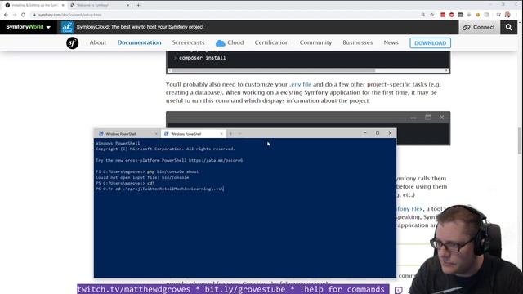Reload the page with refresh icon
Image resolution: width=523 pixels, height=294 pixels.
tap(24, 15)
